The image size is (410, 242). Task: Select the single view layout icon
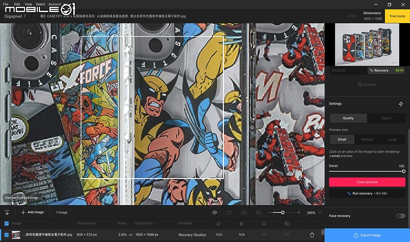click(229, 213)
